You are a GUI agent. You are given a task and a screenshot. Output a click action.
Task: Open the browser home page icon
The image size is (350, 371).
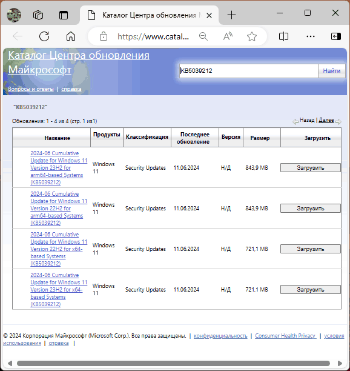point(71,36)
